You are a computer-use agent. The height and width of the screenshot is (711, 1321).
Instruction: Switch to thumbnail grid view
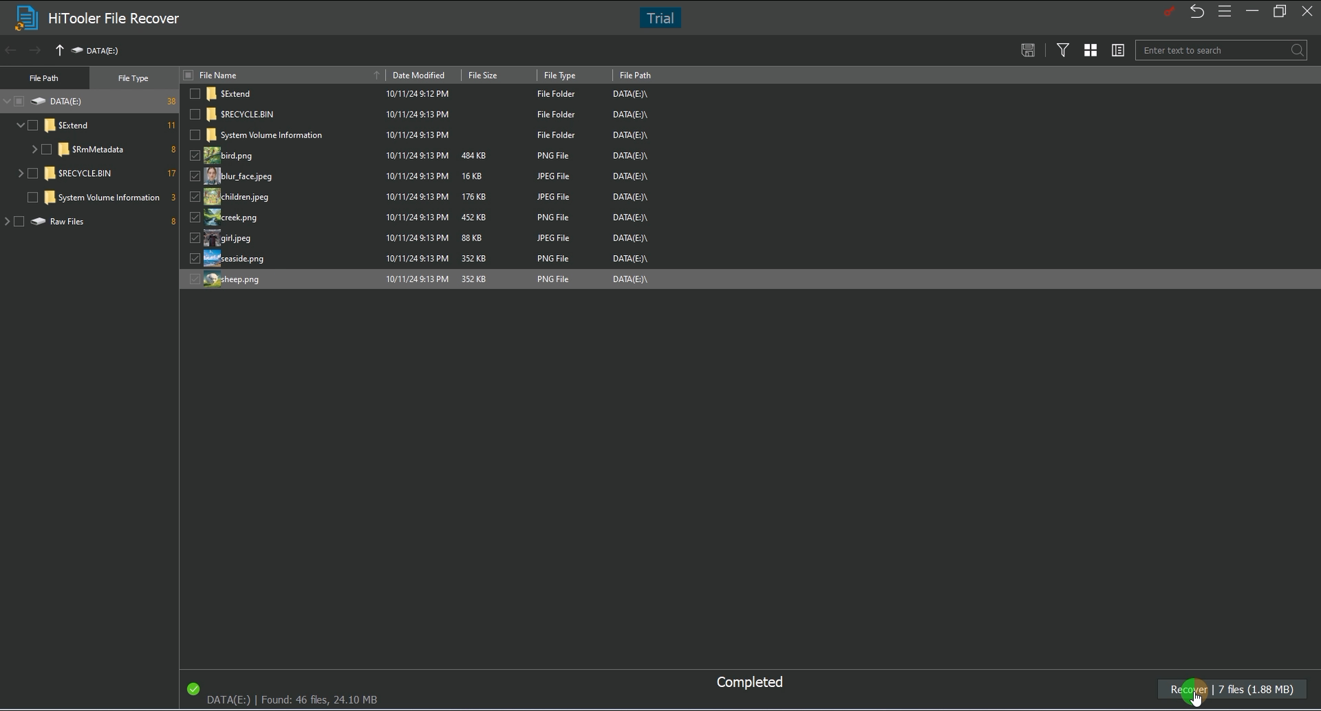(1090, 50)
